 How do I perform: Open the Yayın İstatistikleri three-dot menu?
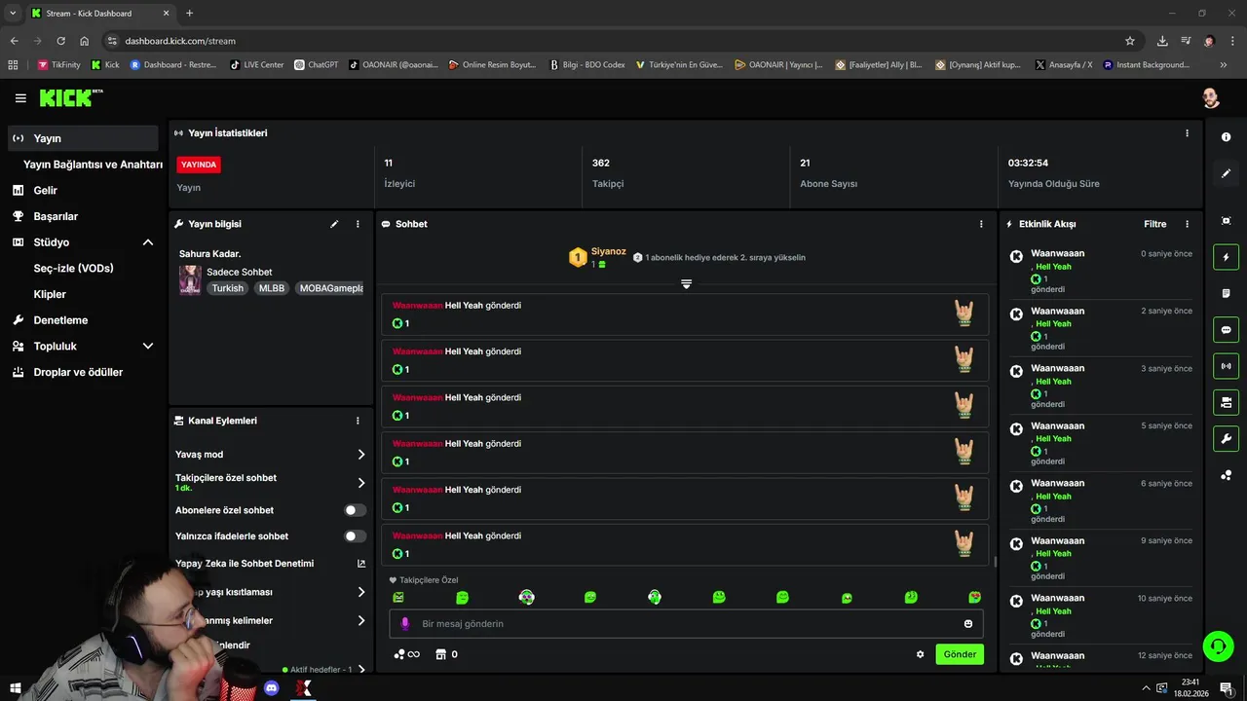pyautogui.click(x=1187, y=133)
